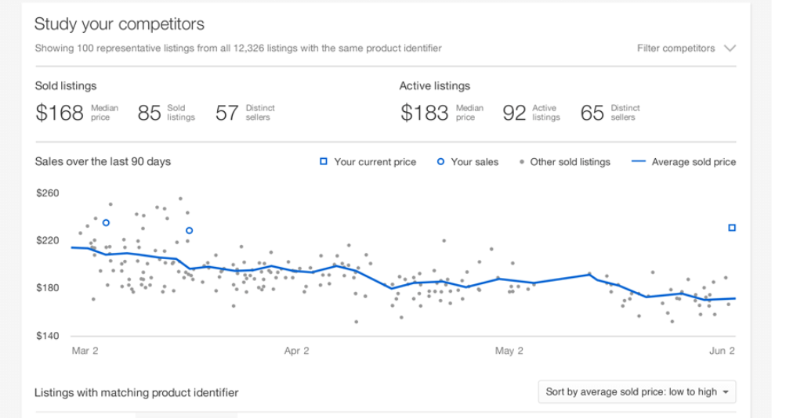Click the Other sold listings dot legend icon
The image size is (786, 418).
(522, 162)
